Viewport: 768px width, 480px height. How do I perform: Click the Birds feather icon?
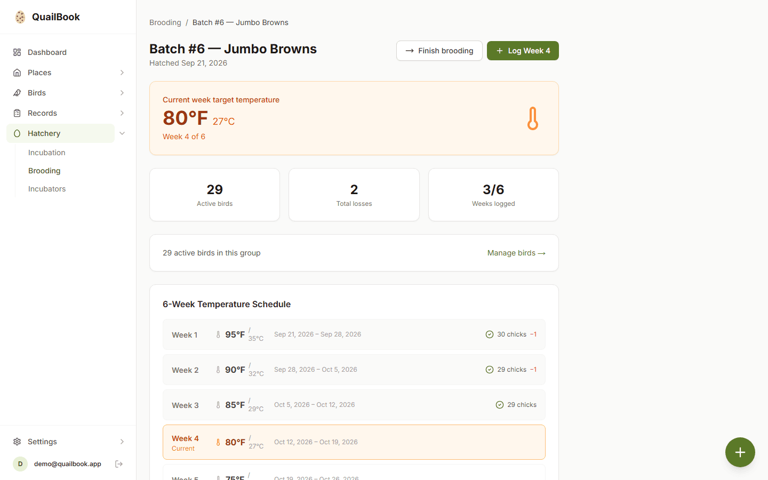point(17,93)
